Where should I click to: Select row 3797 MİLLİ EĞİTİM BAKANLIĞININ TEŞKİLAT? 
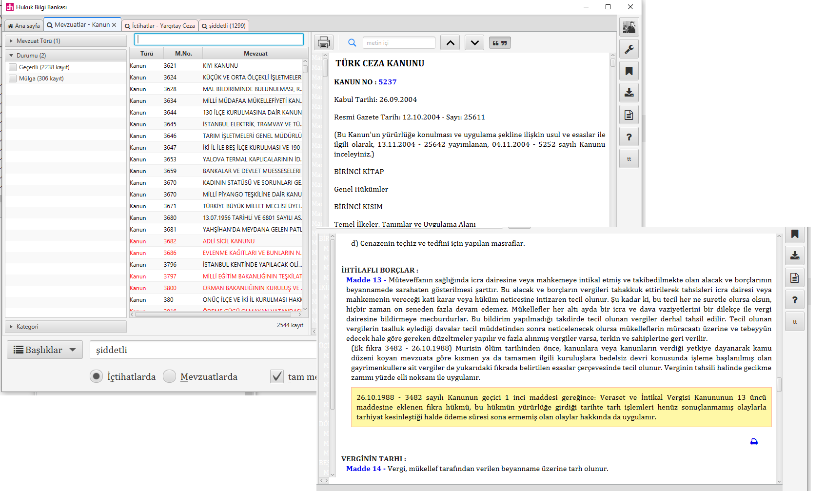216,276
